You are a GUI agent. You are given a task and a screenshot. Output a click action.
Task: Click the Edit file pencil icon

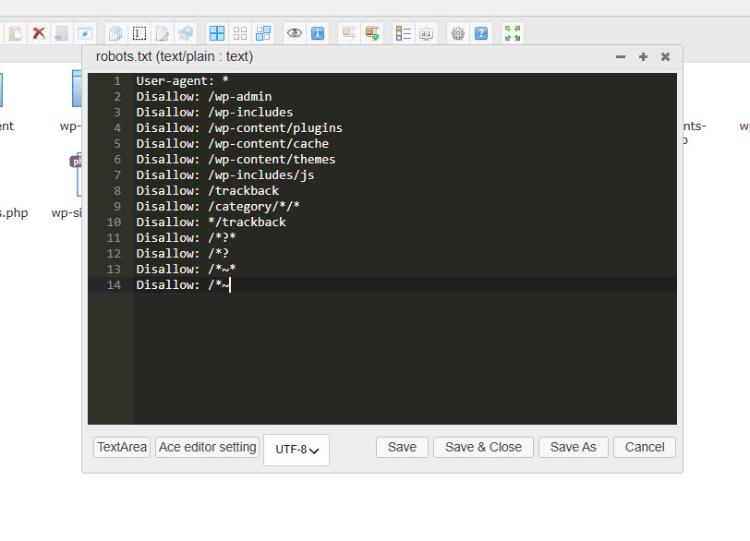pos(163,33)
